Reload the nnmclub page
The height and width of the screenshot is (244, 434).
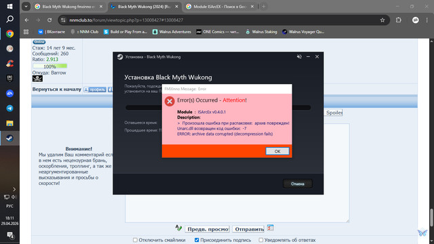click(50, 20)
